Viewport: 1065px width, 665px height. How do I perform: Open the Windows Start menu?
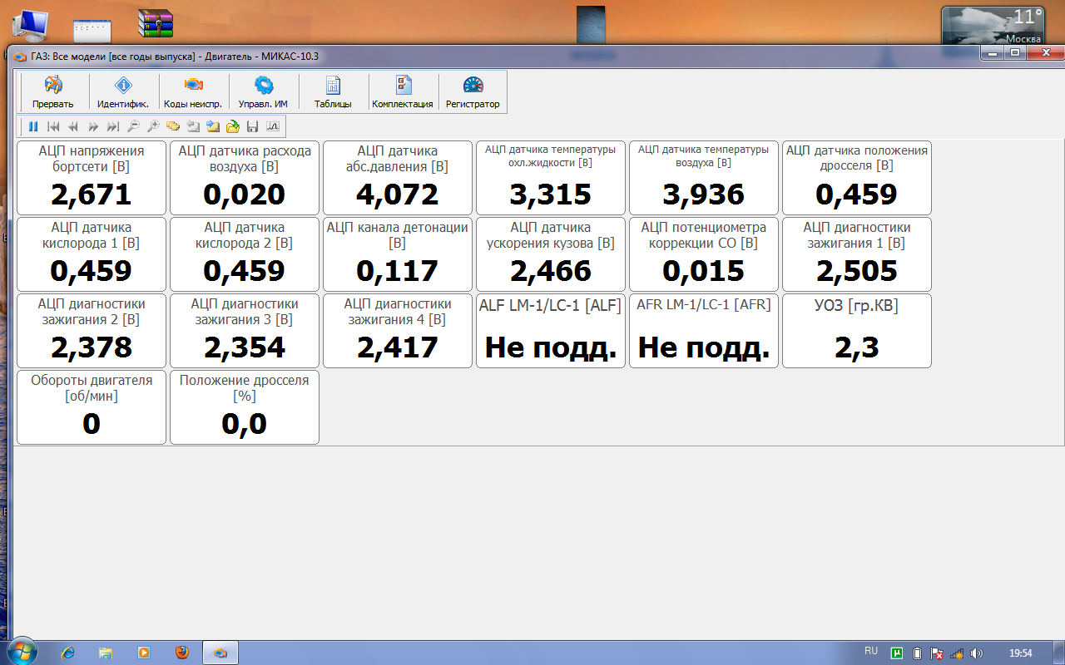coord(22,652)
